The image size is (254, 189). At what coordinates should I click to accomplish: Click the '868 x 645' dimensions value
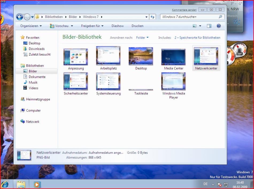[x=95, y=157]
